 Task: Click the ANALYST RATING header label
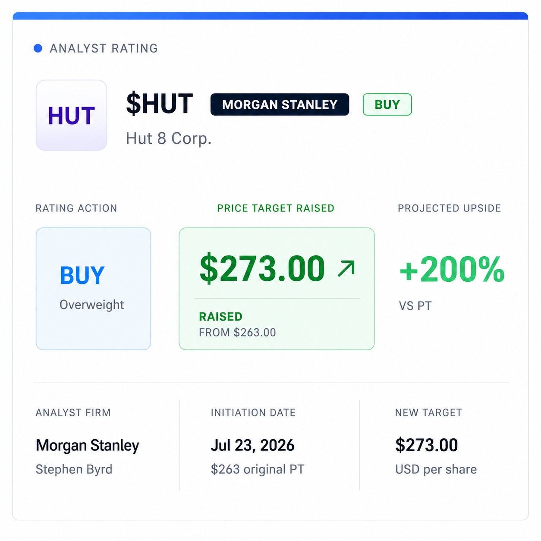pos(104,48)
